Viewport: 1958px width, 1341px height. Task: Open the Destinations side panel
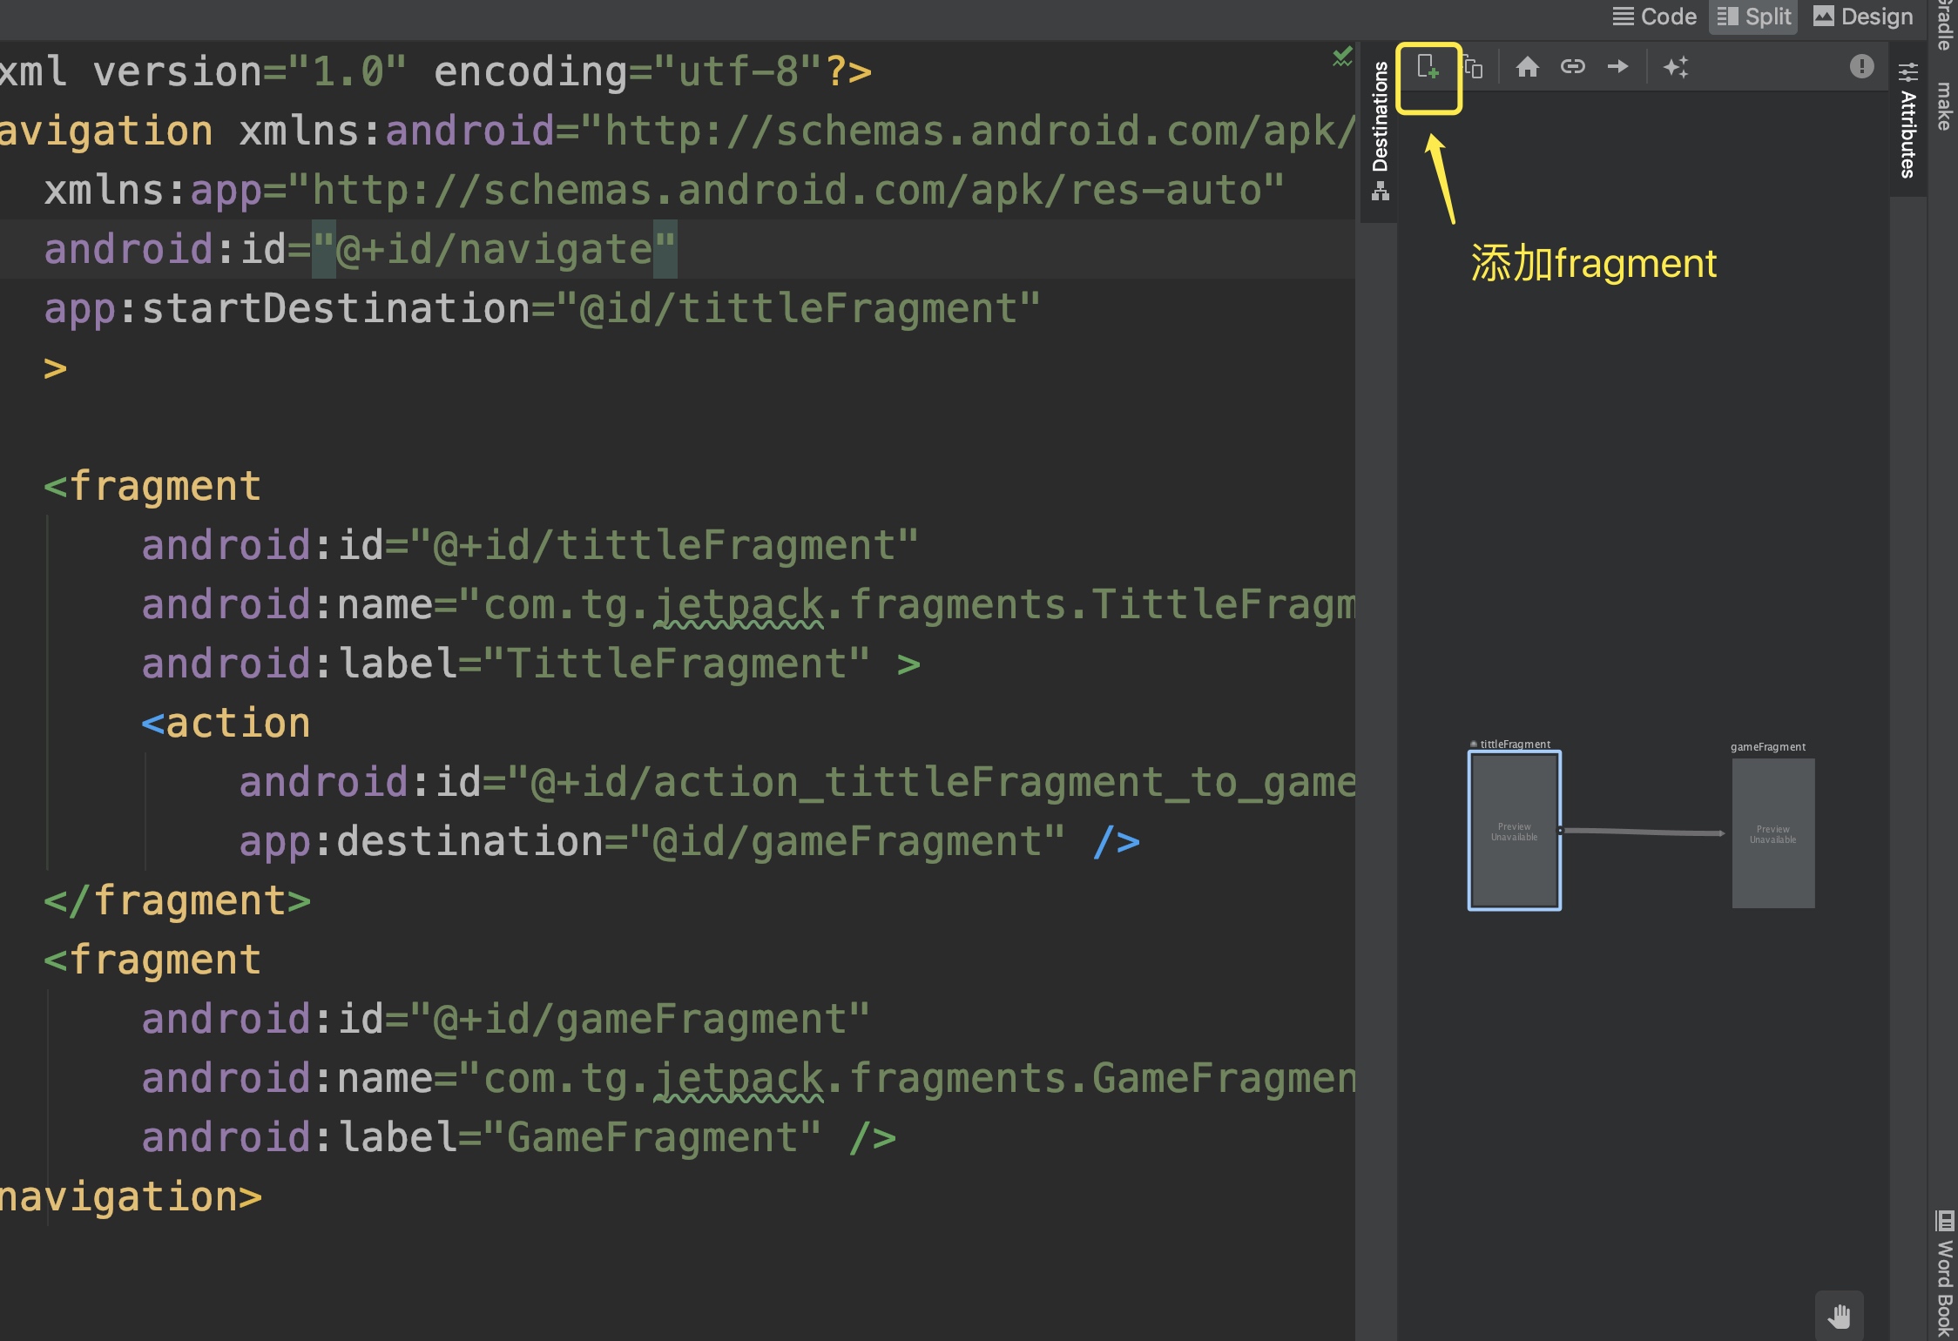pyautogui.click(x=1380, y=131)
